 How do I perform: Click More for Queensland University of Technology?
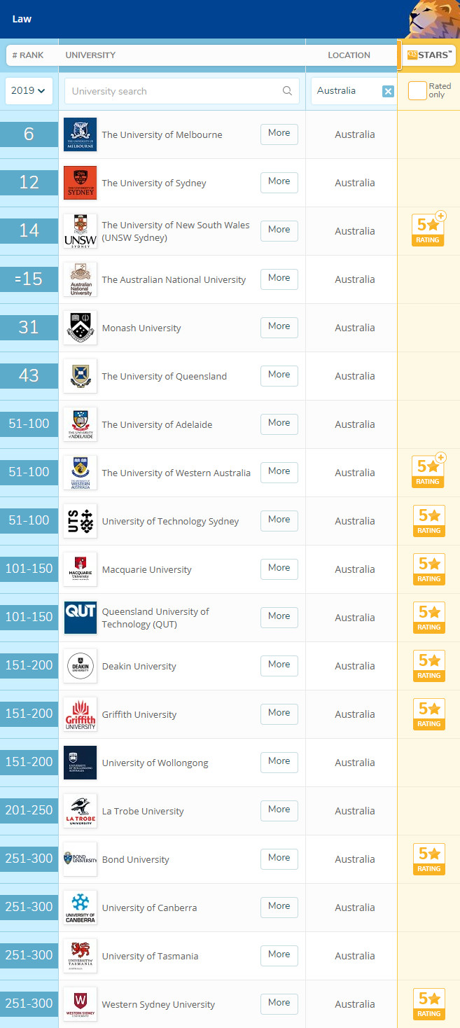click(x=279, y=617)
